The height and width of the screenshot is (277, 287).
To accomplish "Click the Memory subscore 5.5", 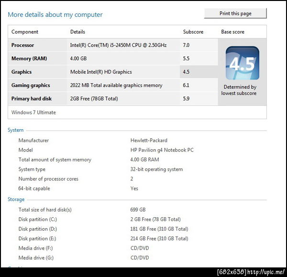I will pyautogui.click(x=186, y=58).
